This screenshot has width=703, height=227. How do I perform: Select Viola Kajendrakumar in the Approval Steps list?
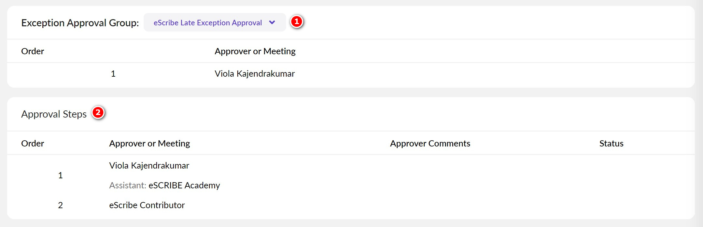point(149,166)
